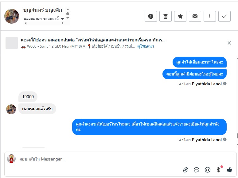Open the emoji picker smiley icon

(208, 170)
